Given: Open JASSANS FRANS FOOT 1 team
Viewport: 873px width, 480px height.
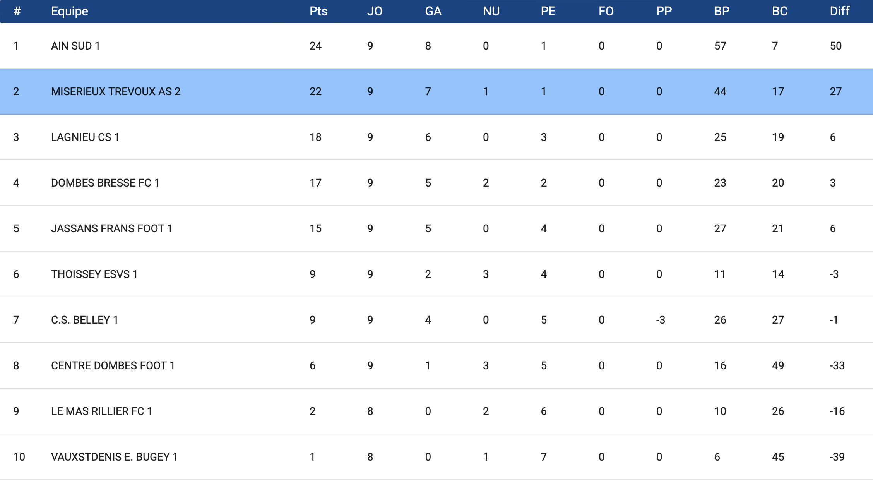Looking at the screenshot, I should click(x=111, y=228).
